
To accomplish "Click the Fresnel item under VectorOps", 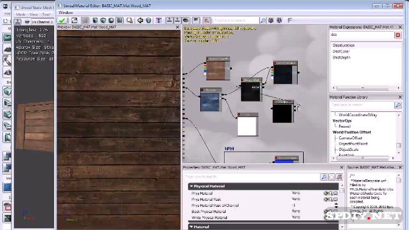I will 344,126.
